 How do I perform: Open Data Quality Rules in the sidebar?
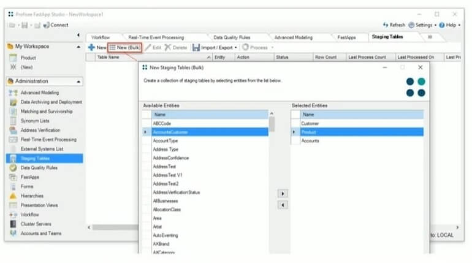(39, 167)
